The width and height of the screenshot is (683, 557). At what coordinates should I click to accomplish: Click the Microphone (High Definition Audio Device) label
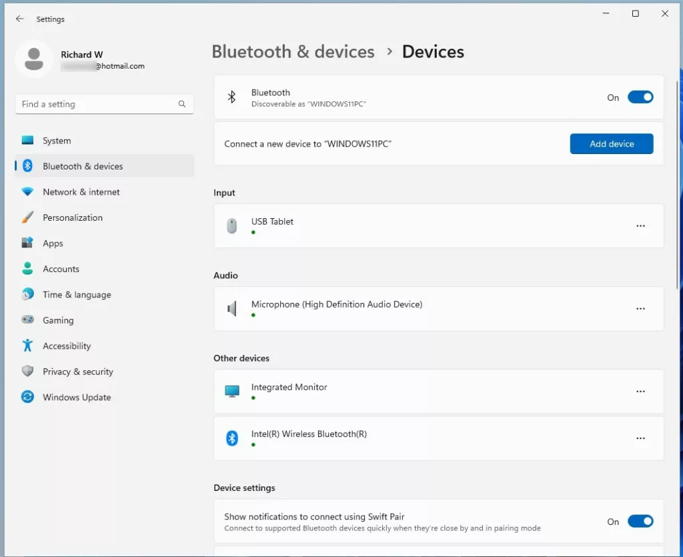pyautogui.click(x=337, y=304)
